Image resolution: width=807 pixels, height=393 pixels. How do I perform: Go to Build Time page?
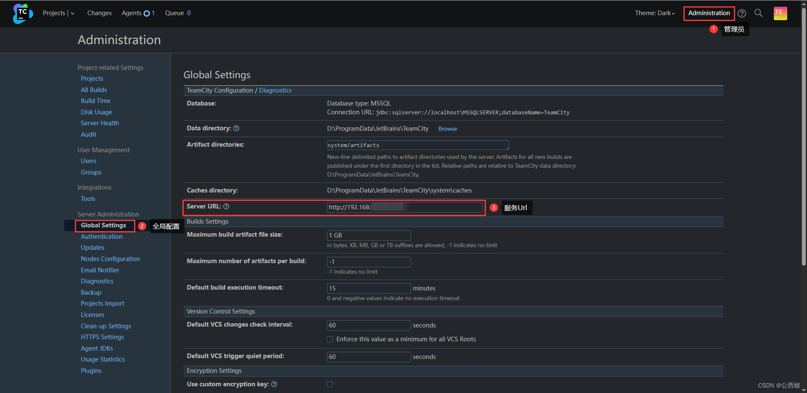pyautogui.click(x=96, y=101)
